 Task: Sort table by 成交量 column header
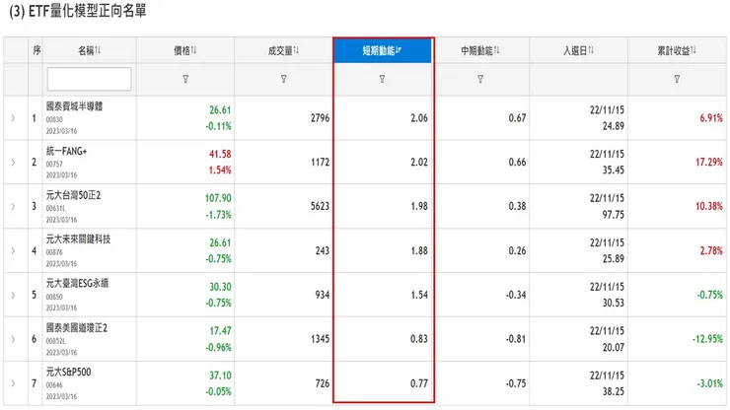pyautogui.click(x=283, y=50)
